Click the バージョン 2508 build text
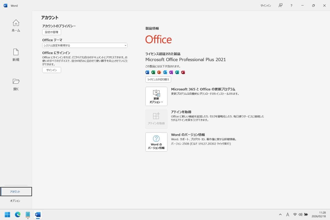 click(x=201, y=144)
